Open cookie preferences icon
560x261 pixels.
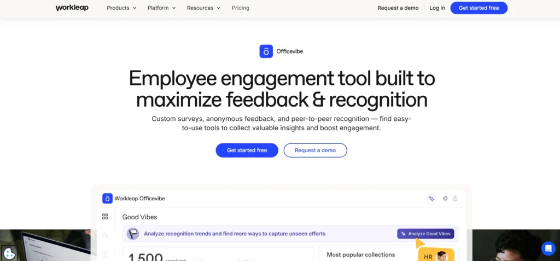click(x=10, y=254)
